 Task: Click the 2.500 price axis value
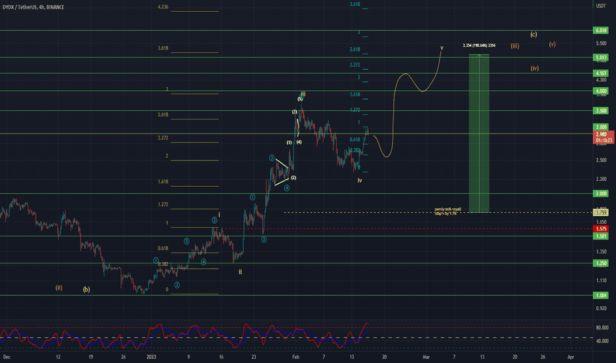click(x=601, y=160)
